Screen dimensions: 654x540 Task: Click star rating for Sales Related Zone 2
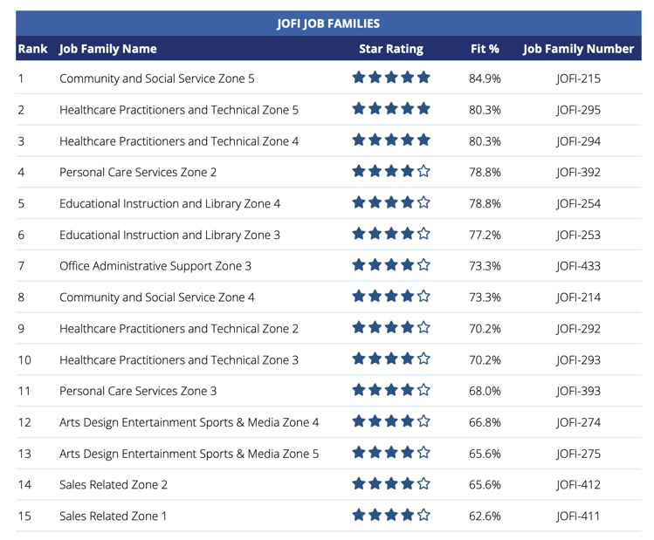pos(391,484)
